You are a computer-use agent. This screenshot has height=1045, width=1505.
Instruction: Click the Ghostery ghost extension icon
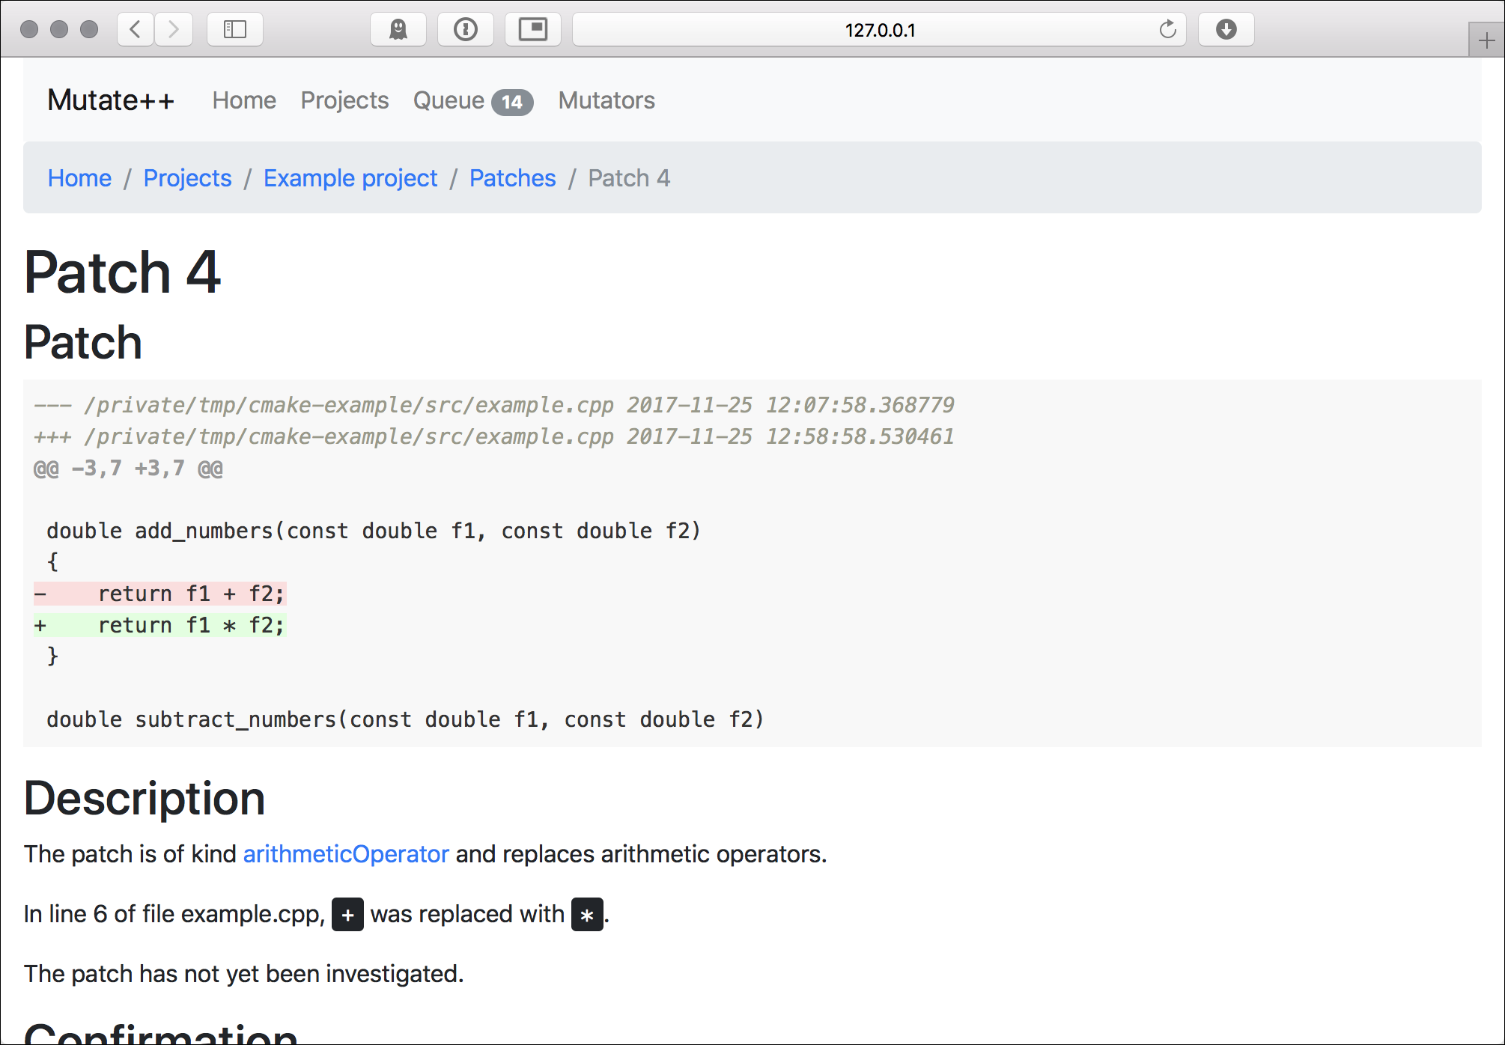pyautogui.click(x=398, y=29)
